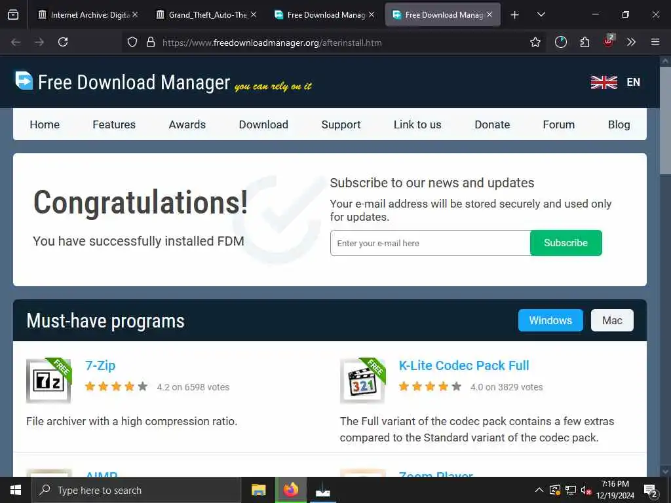
Task: Go to the Awards page
Action: coord(187,124)
